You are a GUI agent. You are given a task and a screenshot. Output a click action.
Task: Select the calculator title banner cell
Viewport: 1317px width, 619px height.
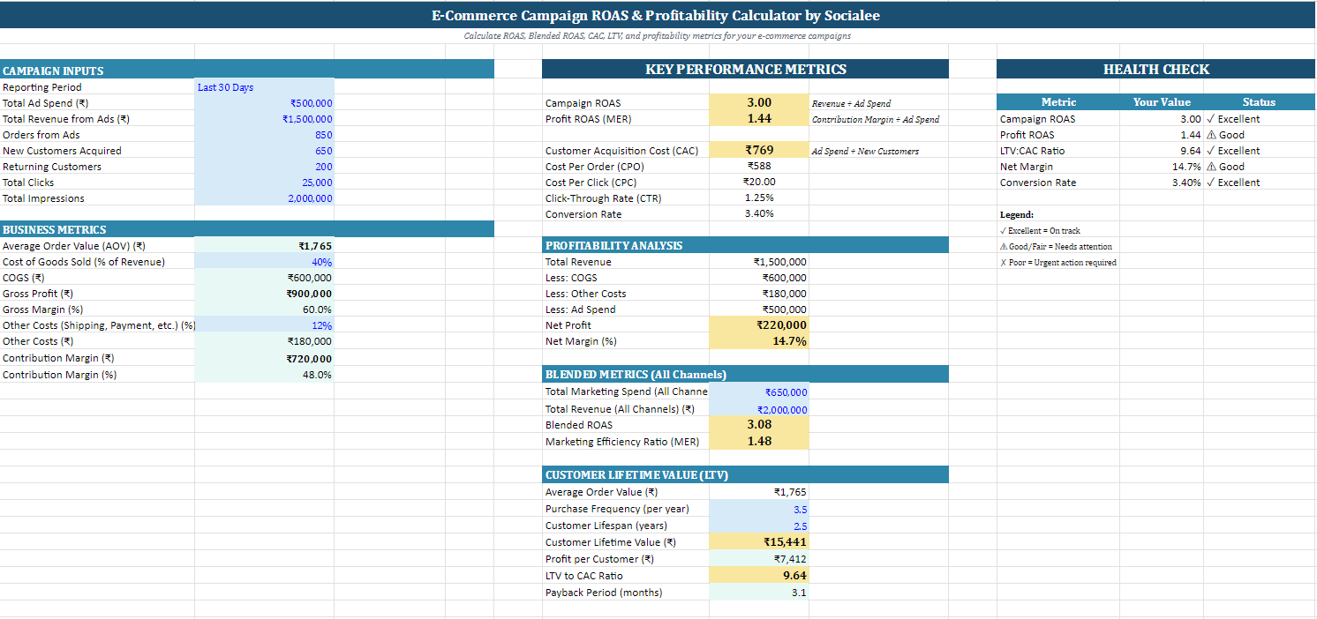tap(658, 15)
